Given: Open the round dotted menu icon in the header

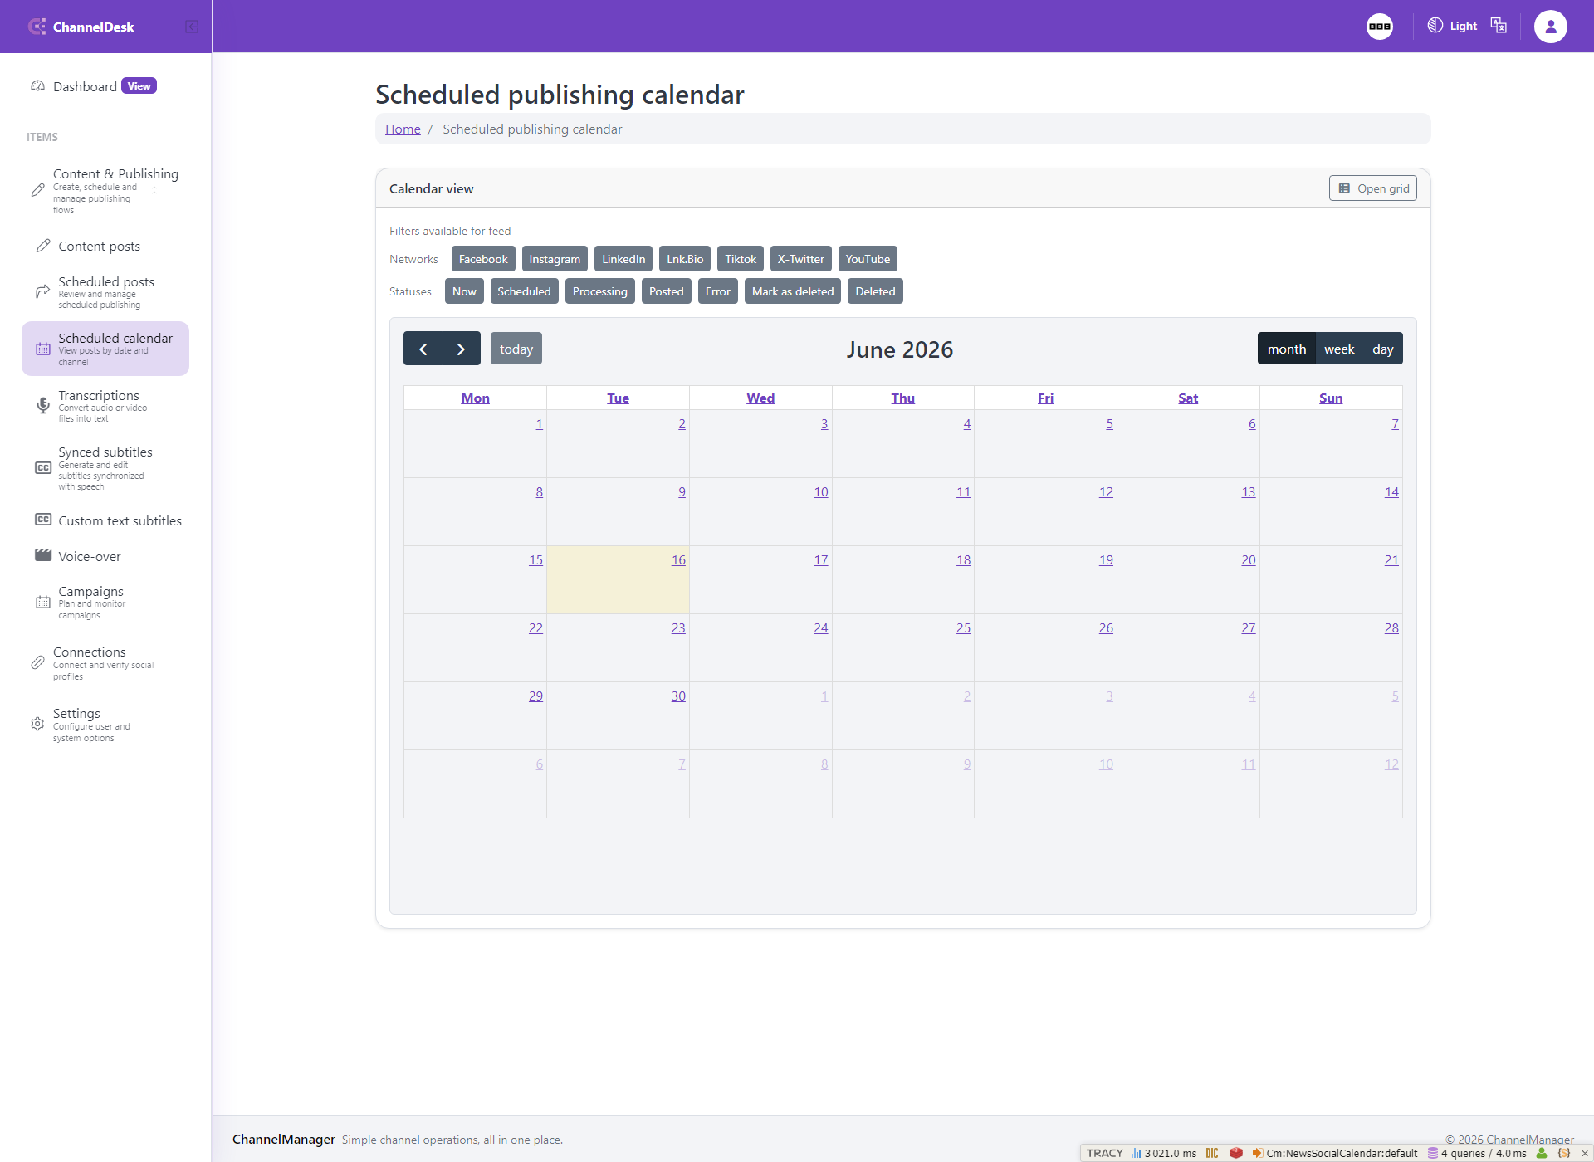Looking at the screenshot, I should tap(1380, 27).
